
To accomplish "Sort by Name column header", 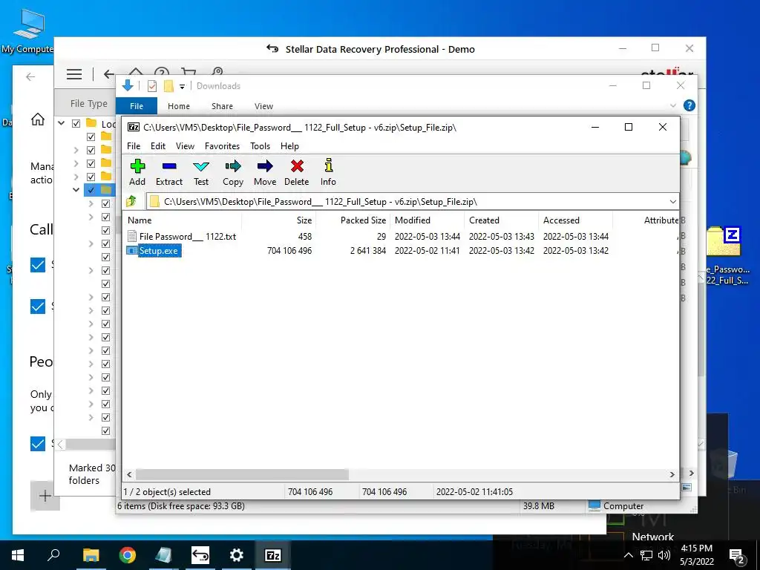I will click(183, 220).
